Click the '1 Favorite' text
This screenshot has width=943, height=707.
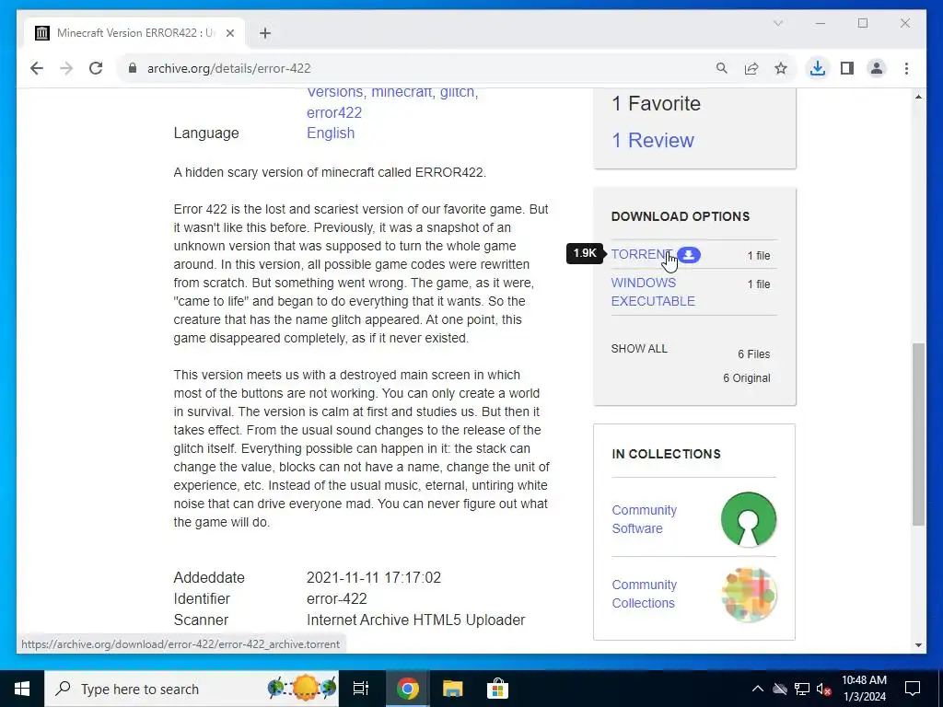coord(656,103)
